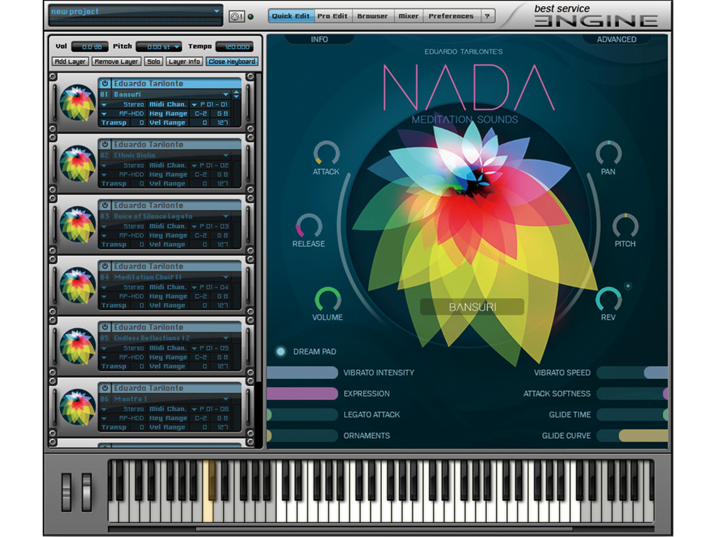Click the Tempo 120.000 value field
This screenshot has height=537, width=716.
click(234, 47)
